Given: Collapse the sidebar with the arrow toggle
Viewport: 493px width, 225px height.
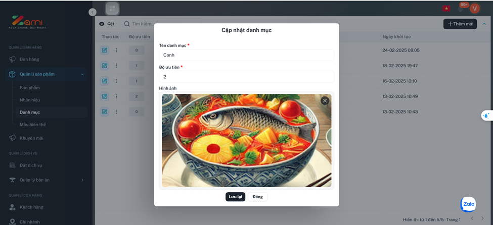Looking at the screenshot, I should pos(93,12).
